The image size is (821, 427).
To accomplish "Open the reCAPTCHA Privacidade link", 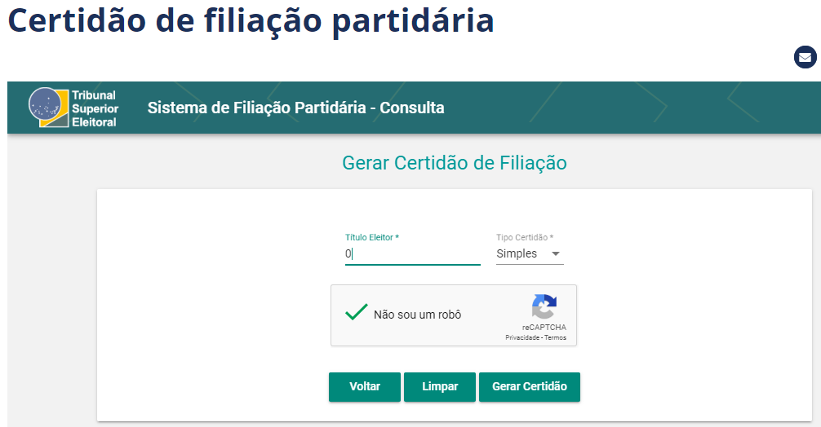I will (521, 337).
